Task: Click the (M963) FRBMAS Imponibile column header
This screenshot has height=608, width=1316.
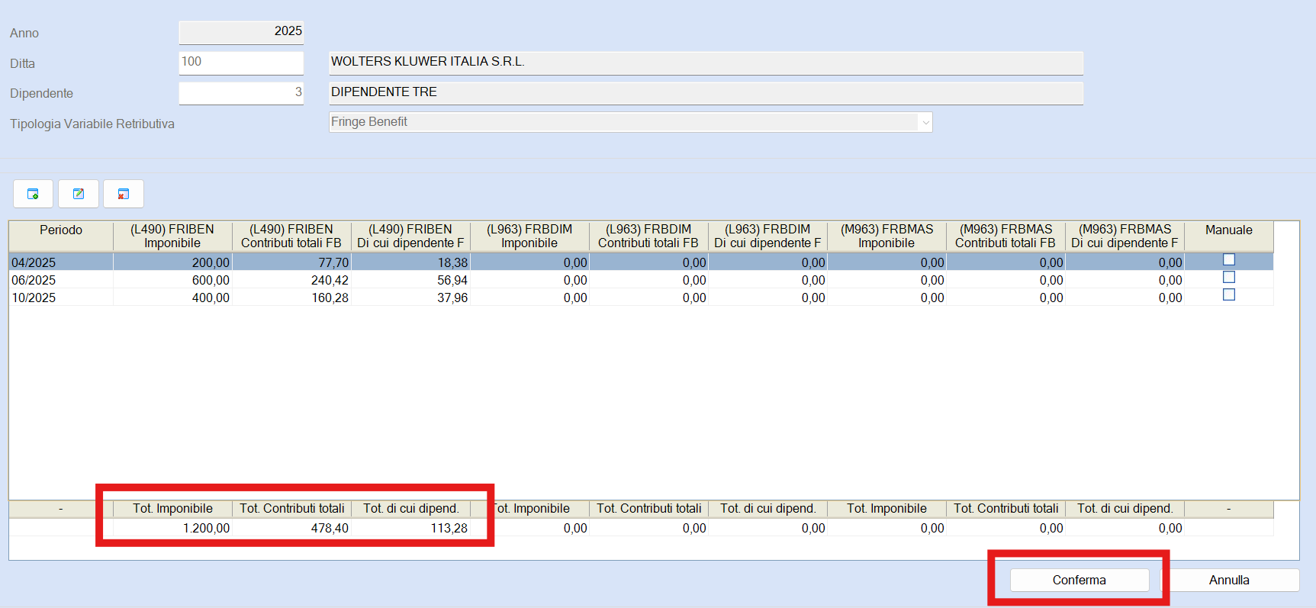Action: tap(886, 236)
